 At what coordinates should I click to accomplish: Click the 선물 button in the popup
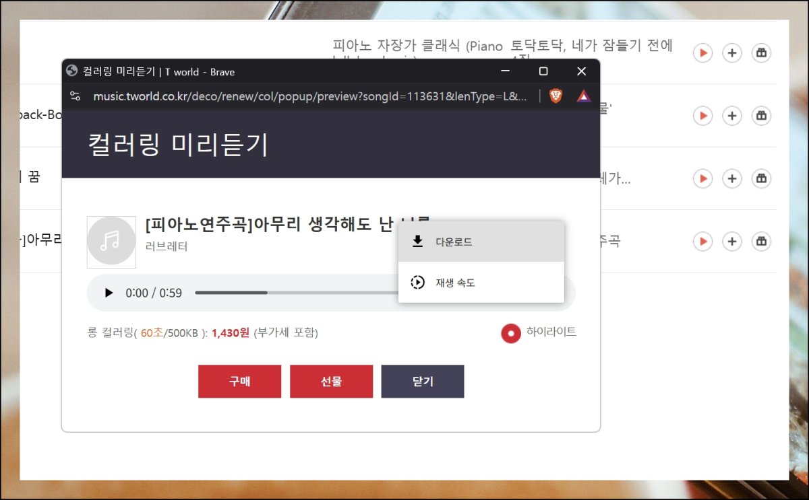pyautogui.click(x=331, y=382)
